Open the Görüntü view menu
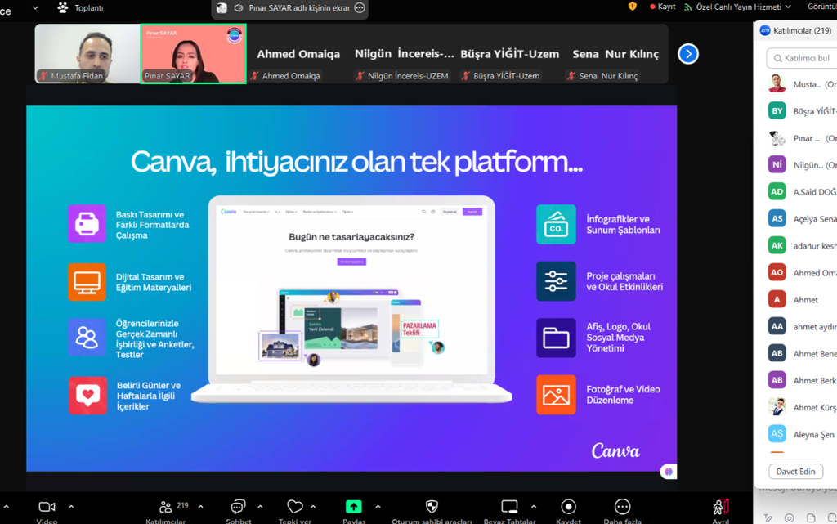 click(822, 7)
